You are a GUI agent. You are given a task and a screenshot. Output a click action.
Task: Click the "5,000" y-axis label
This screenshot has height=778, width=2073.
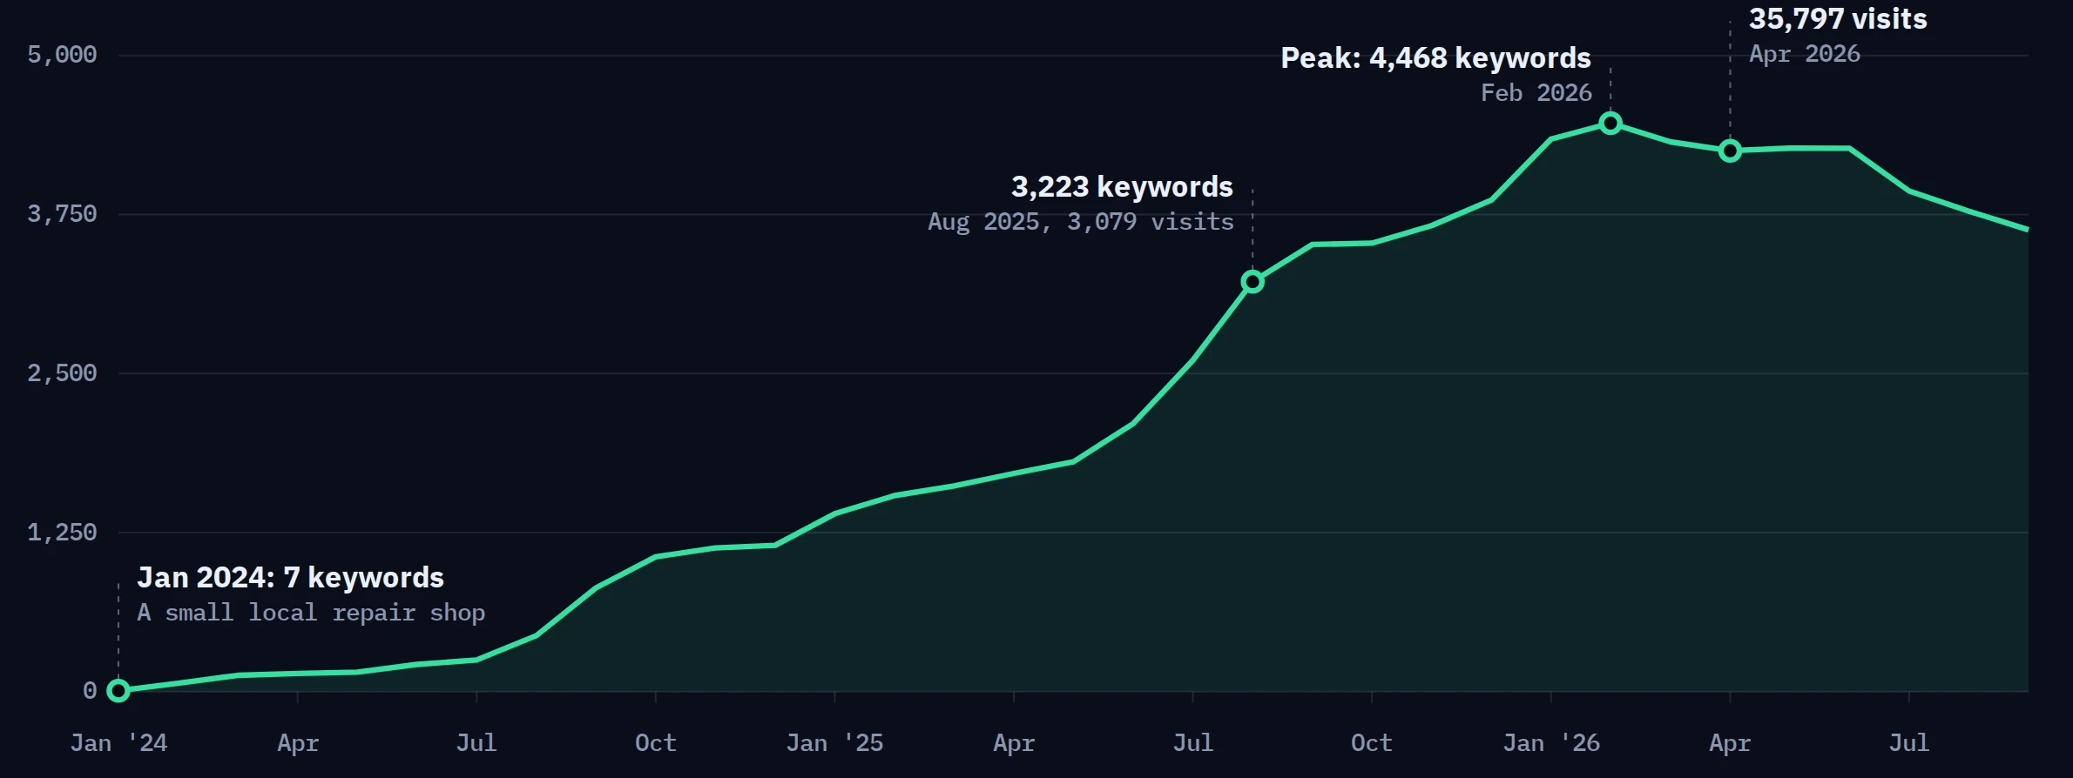(x=62, y=55)
